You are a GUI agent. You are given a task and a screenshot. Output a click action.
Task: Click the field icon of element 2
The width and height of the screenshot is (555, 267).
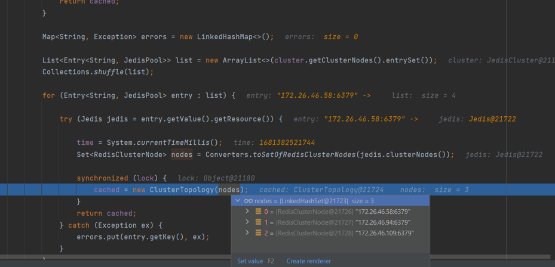(259, 233)
